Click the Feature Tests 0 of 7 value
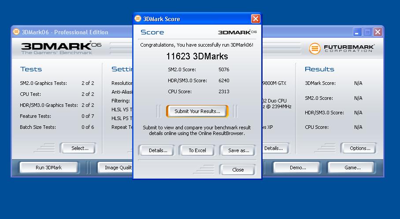 pos(88,116)
